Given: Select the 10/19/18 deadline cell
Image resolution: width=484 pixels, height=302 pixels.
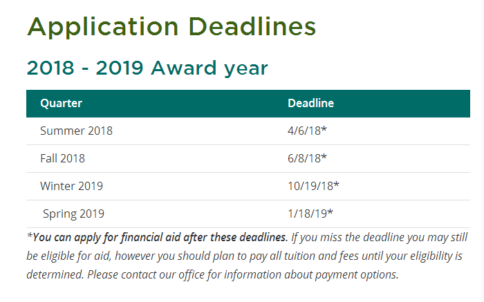Looking at the screenshot, I should pos(313,186).
